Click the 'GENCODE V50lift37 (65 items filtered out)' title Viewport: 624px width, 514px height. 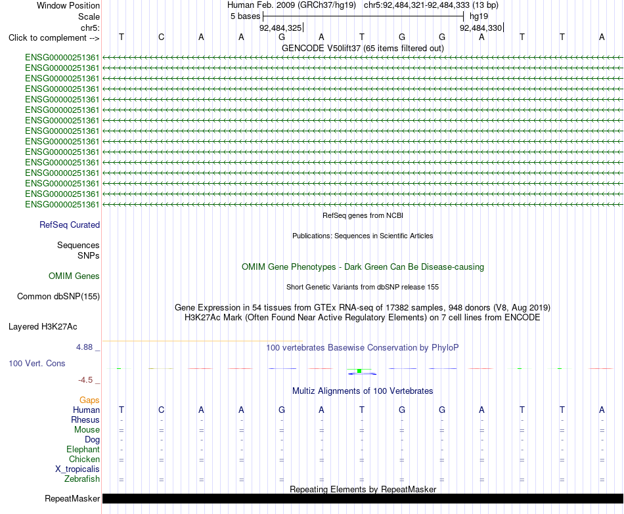363,48
